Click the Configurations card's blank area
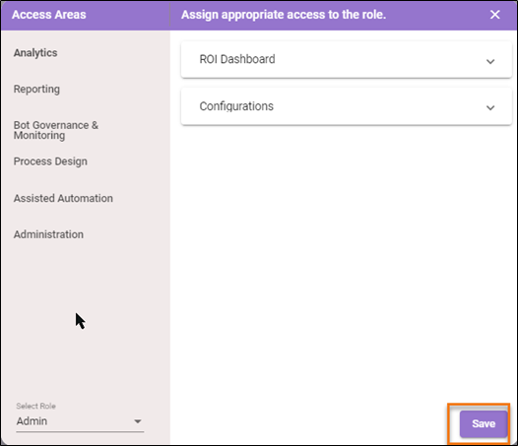 [380, 106]
